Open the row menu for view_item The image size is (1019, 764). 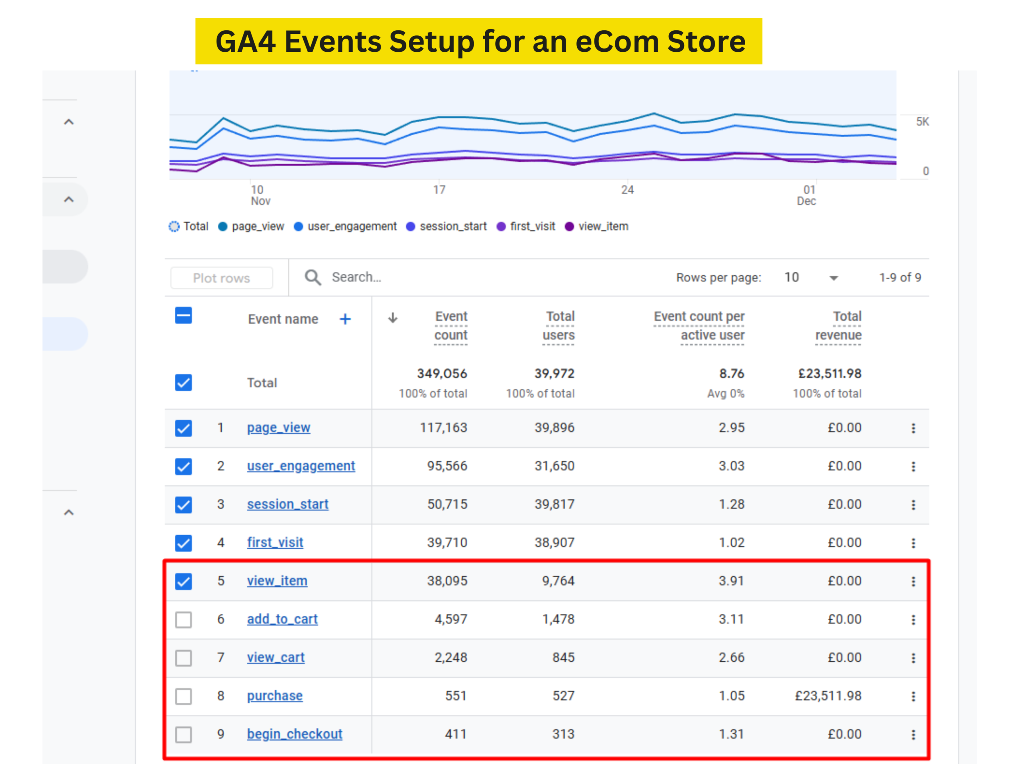point(913,581)
